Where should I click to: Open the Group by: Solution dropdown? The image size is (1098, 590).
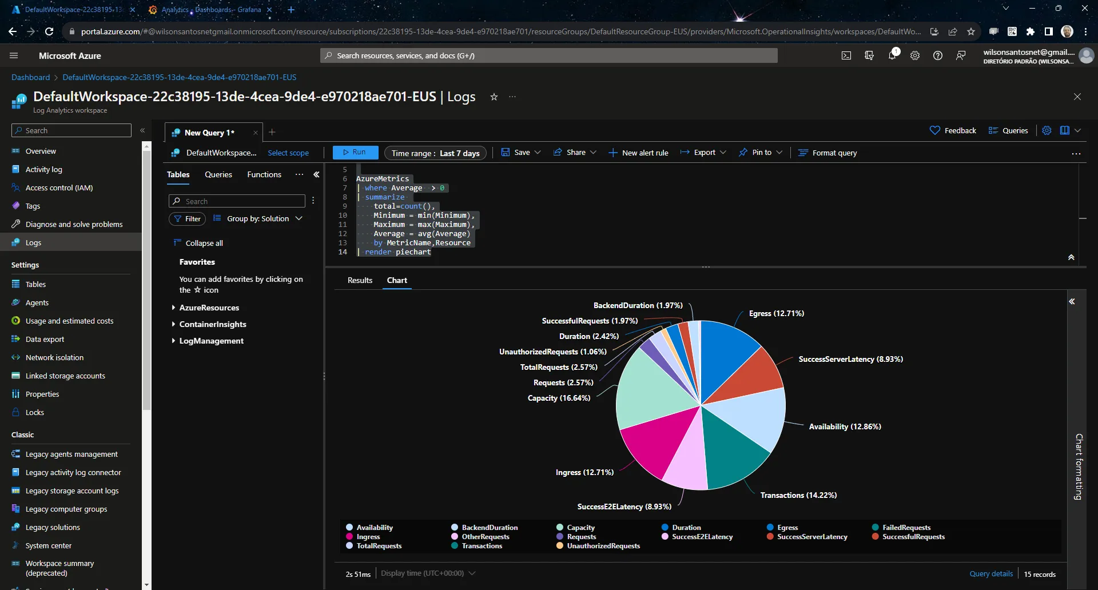(258, 218)
